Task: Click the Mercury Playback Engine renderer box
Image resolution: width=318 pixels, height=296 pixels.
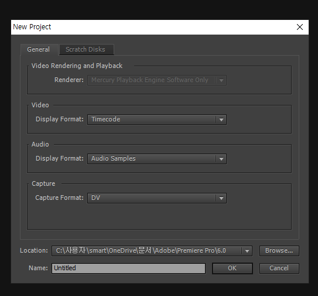Action: pos(157,80)
